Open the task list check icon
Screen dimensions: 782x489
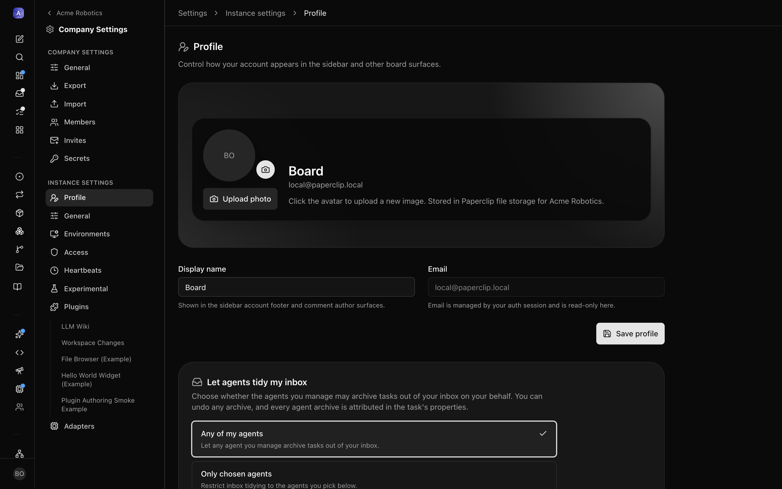19,112
